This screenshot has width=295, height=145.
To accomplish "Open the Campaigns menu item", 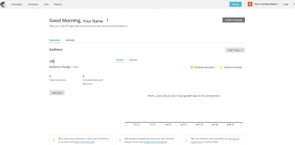I will click(x=17, y=4).
